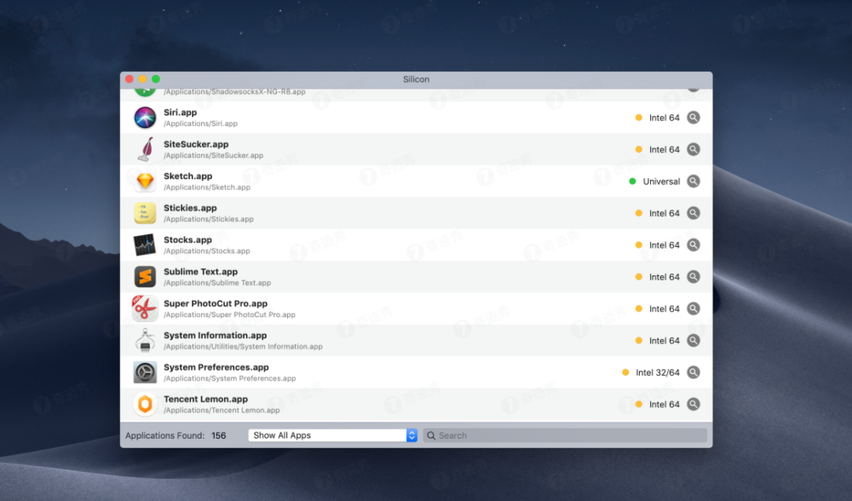Click the Stickies app icon
The width and height of the screenshot is (852, 501).
coord(145,213)
